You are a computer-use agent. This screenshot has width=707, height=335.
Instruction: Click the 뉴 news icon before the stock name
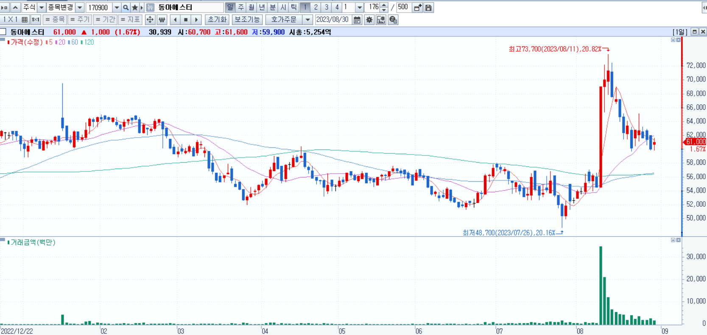tap(150, 8)
